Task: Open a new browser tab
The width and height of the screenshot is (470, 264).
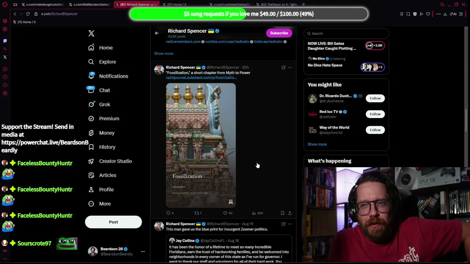Action: (304, 4)
